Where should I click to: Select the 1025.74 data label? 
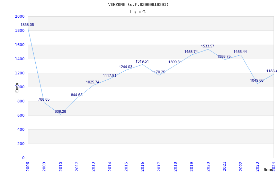coord(93,82)
